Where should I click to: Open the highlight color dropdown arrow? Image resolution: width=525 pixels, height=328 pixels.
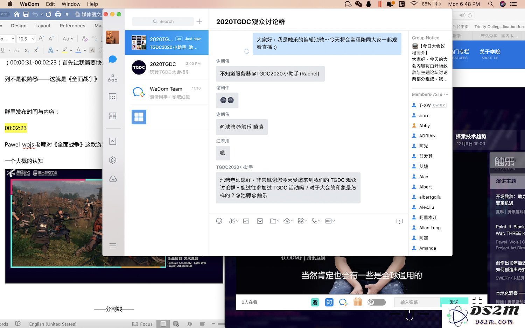[71, 50]
